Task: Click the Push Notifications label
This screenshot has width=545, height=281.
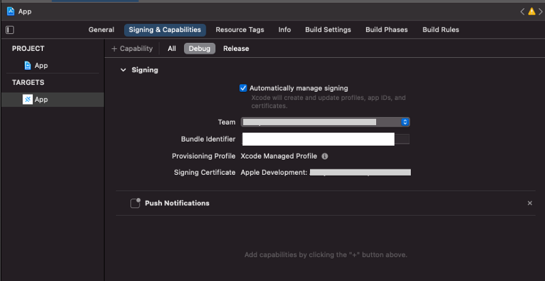Action: (177, 203)
